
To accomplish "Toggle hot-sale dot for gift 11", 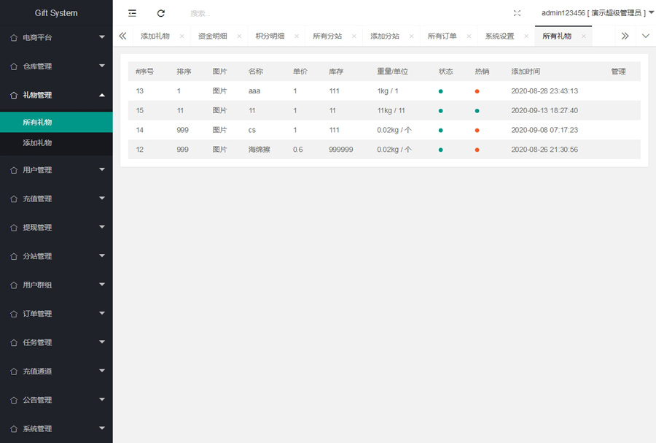I will pyautogui.click(x=477, y=111).
